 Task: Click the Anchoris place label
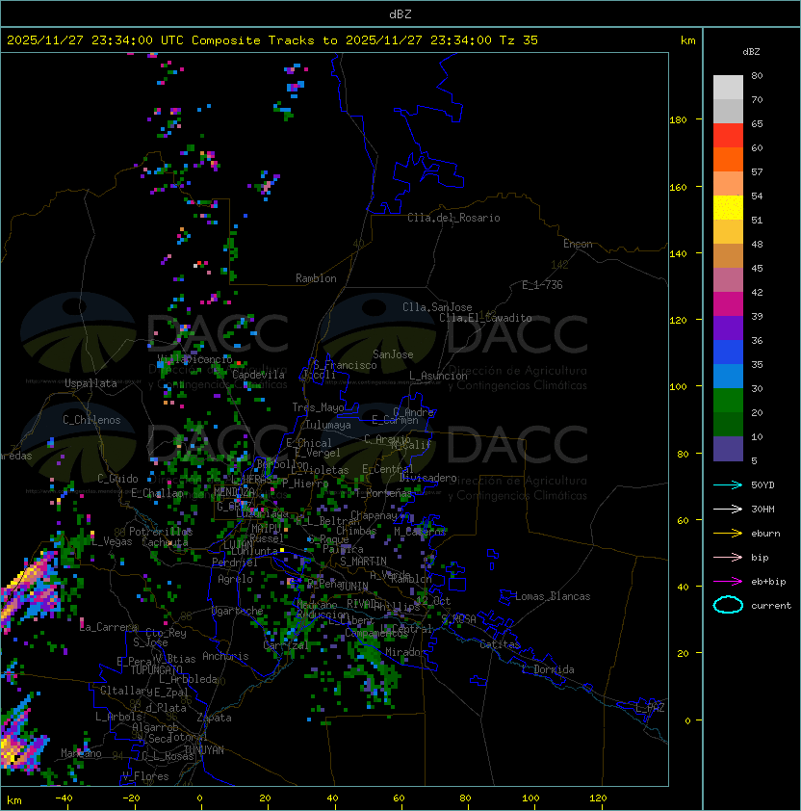click(225, 656)
